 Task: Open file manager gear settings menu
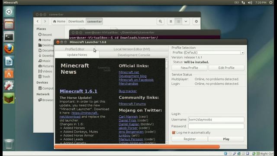[x=196, y=21]
